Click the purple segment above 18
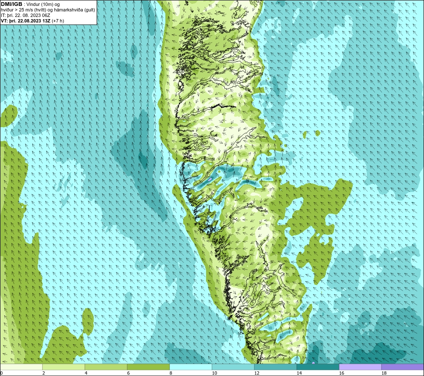The image size is (424, 376). (x=402, y=367)
